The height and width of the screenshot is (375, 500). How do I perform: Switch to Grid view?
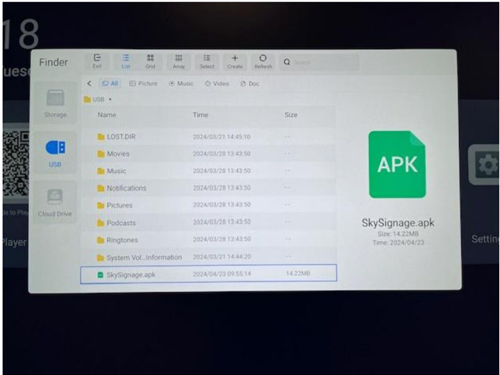click(x=150, y=61)
